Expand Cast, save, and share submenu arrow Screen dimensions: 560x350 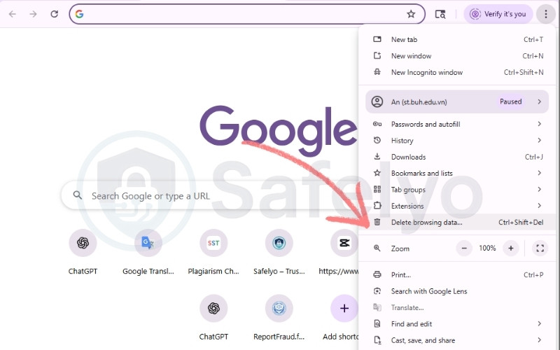(540, 340)
